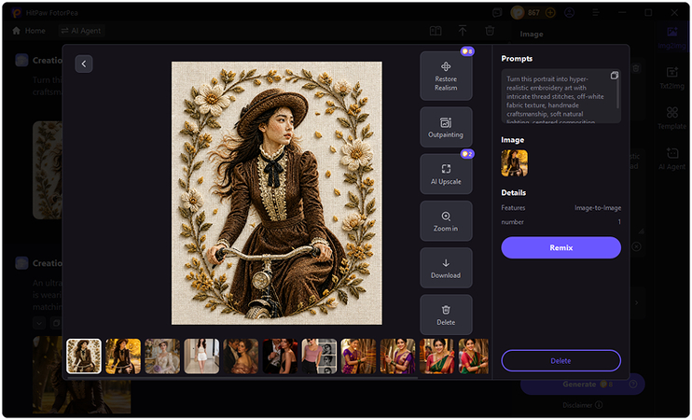Select the woman in white hat thumbnail
Screen dimensions: 692x420
tap(162, 357)
